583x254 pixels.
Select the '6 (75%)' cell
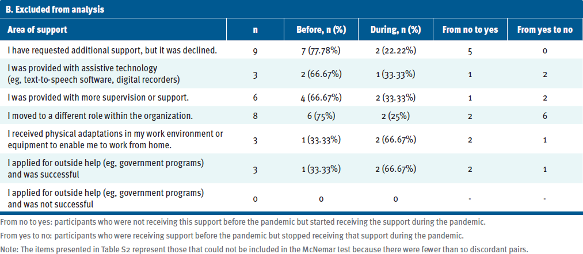pos(321,116)
